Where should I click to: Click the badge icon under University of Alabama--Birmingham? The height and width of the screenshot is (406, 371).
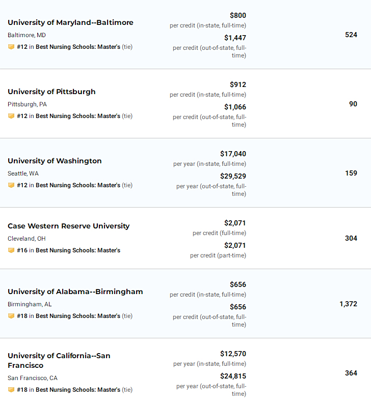click(11, 316)
